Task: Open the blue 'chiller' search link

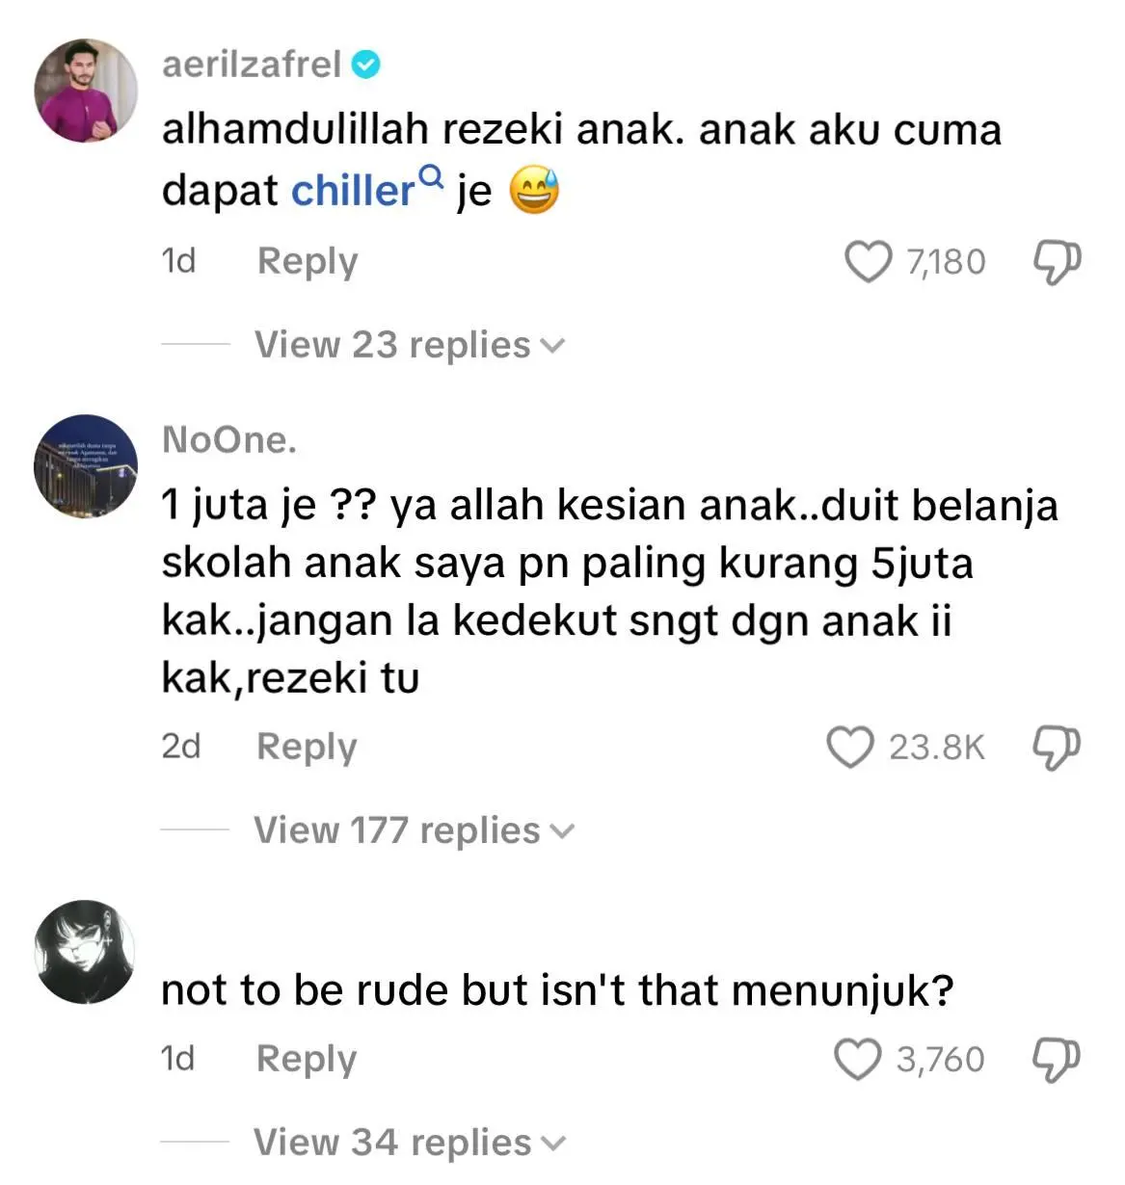Action: 353,190
